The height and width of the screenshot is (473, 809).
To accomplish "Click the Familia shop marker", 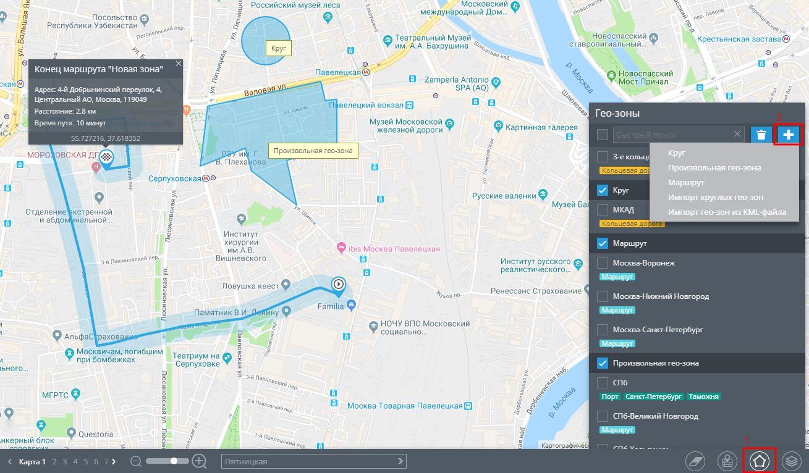I will (x=351, y=304).
